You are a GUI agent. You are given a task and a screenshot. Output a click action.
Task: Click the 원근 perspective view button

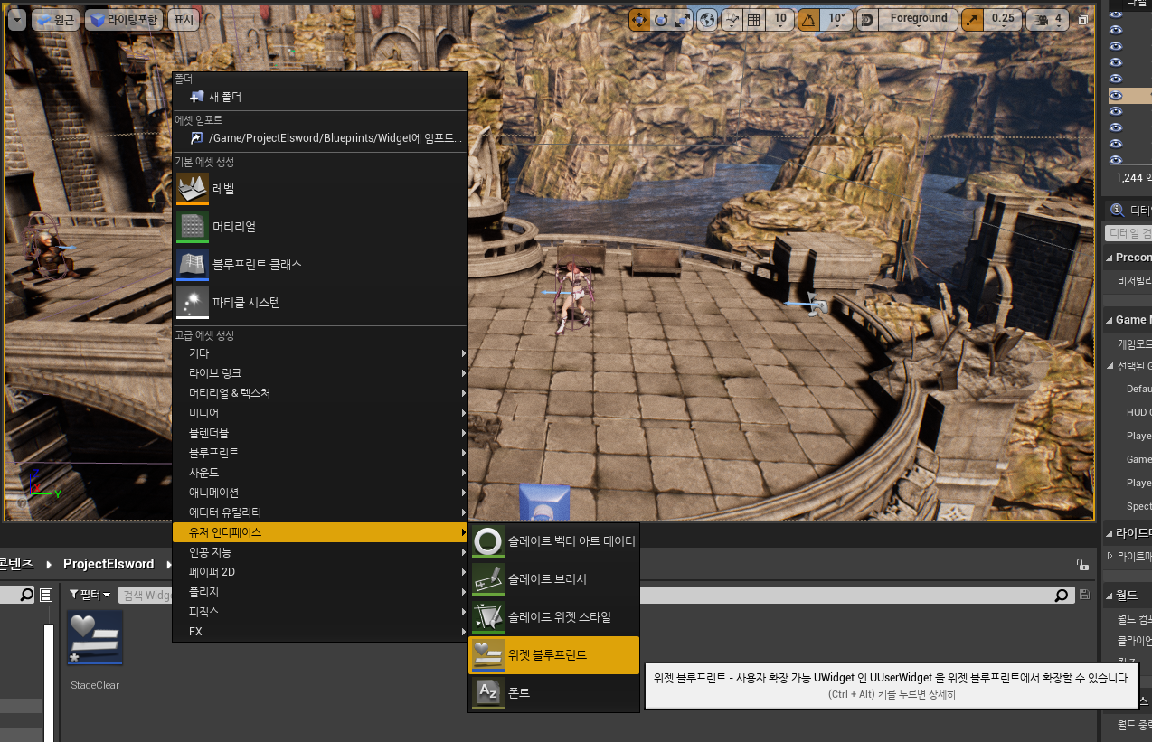(55, 20)
